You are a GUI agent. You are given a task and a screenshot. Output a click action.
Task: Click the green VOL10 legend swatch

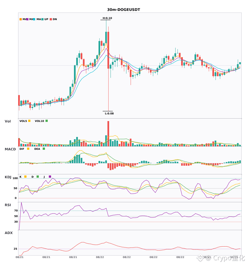coord(47,121)
